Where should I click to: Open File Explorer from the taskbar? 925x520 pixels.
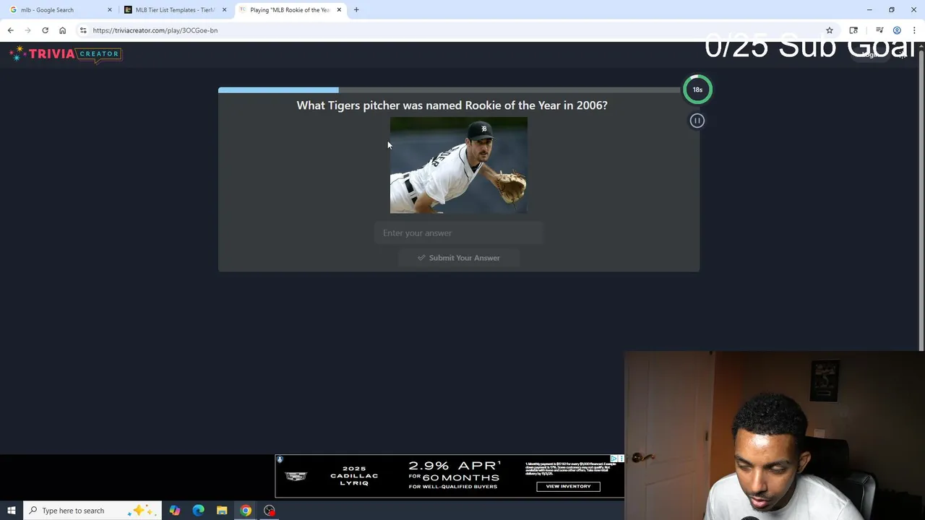point(222,511)
